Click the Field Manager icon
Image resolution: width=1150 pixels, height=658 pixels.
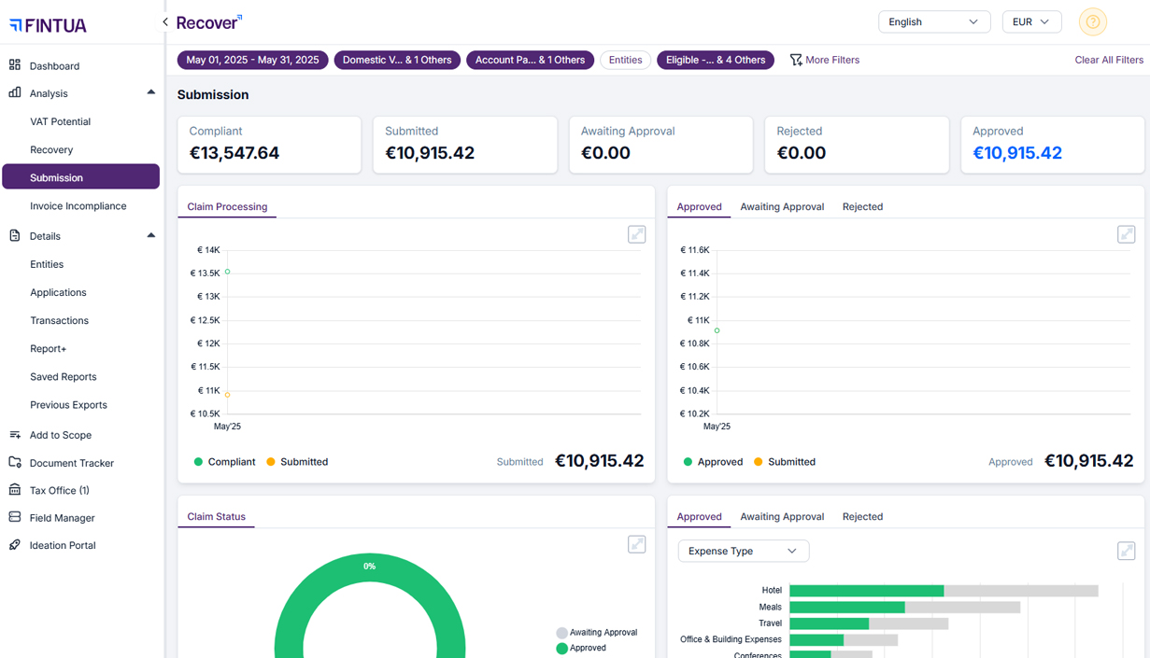tap(15, 517)
